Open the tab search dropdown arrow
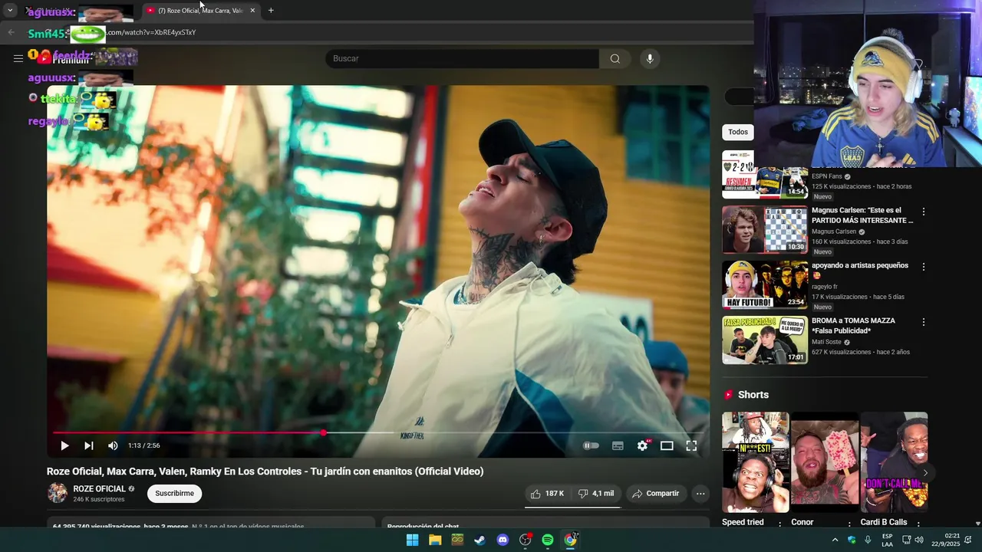Screen dimensions: 982x552 point(10,11)
